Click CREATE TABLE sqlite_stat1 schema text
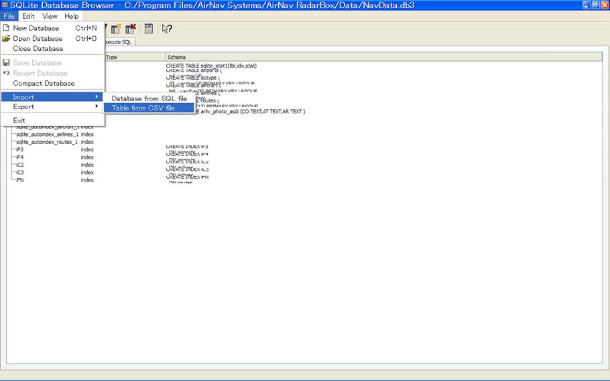This screenshot has width=610, height=381. pos(211,66)
